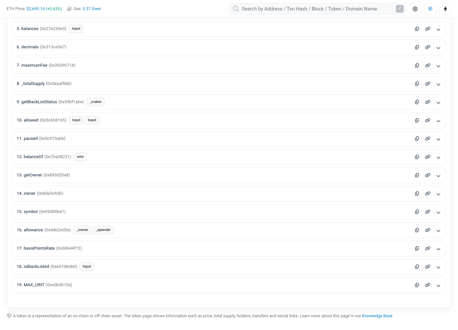Toggle the light/dark theme button
Screen dimensions: 458x330
430,9
